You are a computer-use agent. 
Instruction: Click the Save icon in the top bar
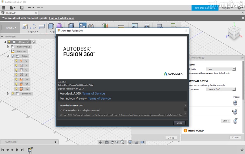click(x=22, y=8)
